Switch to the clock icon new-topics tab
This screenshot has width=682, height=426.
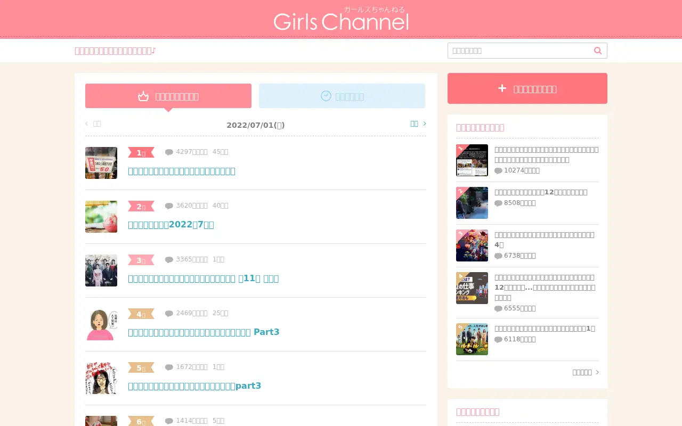coord(342,96)
